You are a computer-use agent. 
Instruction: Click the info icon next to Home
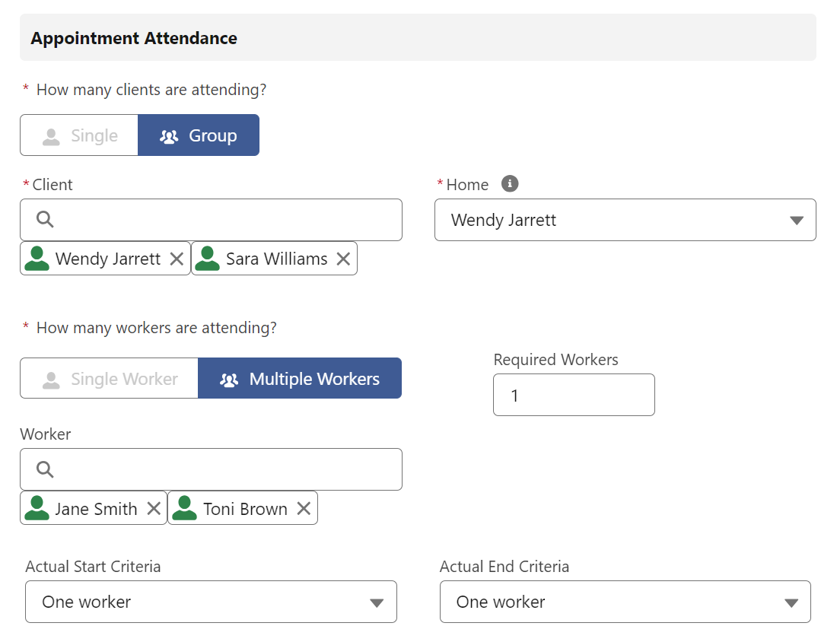511,183
